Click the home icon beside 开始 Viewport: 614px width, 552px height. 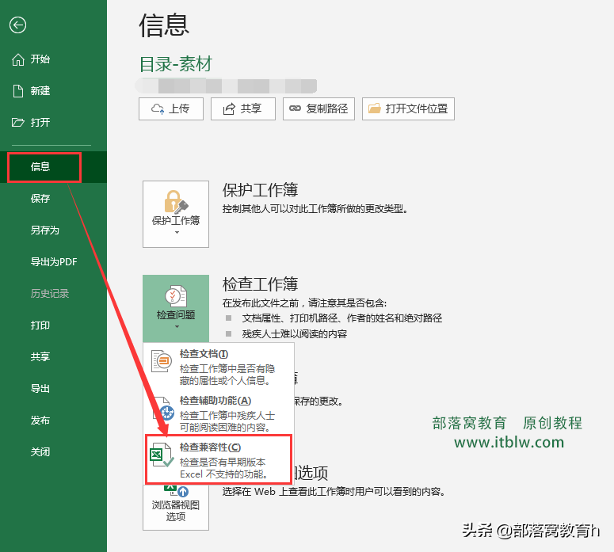point(18,59)
